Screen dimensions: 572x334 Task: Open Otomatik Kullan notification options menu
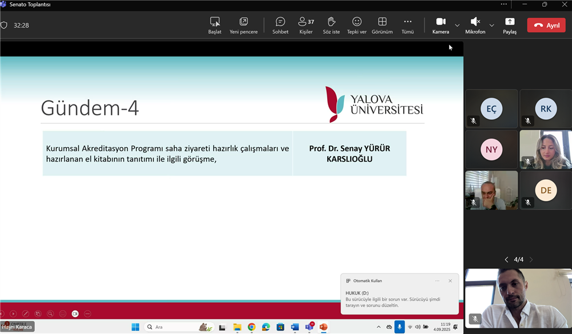(437, 281)
